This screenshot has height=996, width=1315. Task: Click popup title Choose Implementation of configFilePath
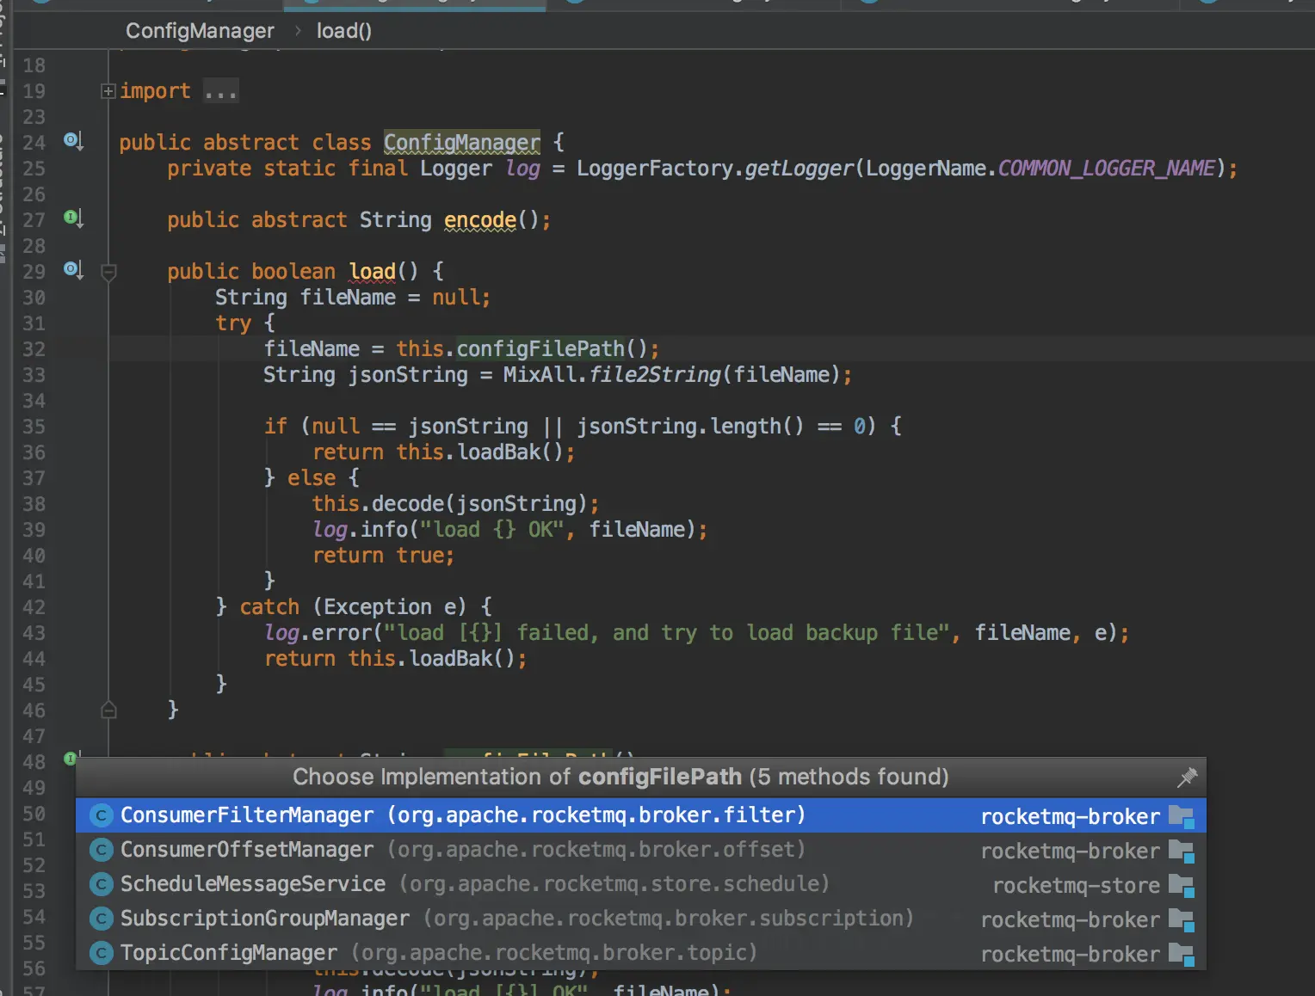620,777
